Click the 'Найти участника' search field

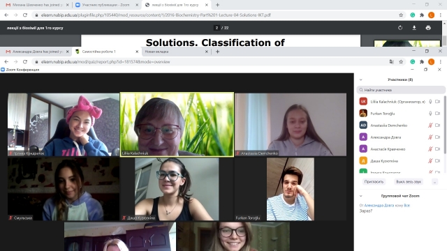click(x=401, y=90)
